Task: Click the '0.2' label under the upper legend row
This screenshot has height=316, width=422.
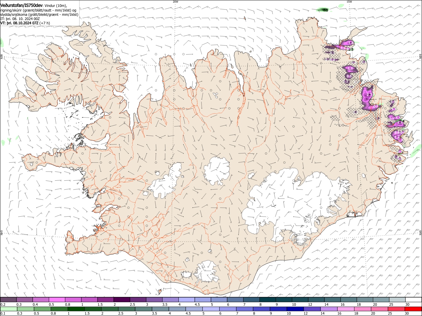Action: point(3,304)
